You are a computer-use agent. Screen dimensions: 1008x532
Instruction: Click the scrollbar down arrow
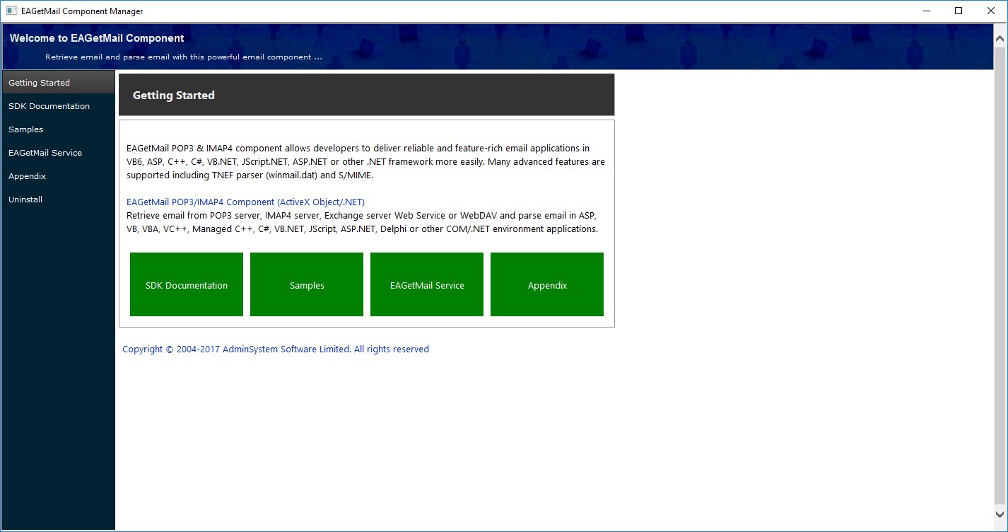1000,514
